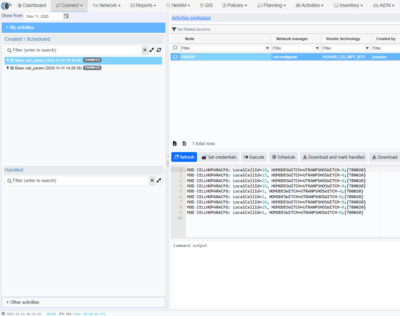Collapse all items in Handled panel

pyautogui.click(x=159, y=180)
